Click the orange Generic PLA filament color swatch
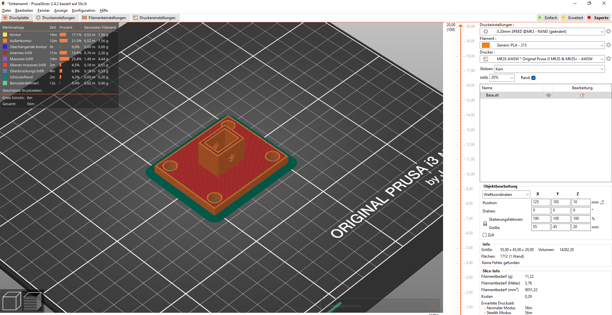Viewport: 612px width, 315px height. (x=486, y=45)
